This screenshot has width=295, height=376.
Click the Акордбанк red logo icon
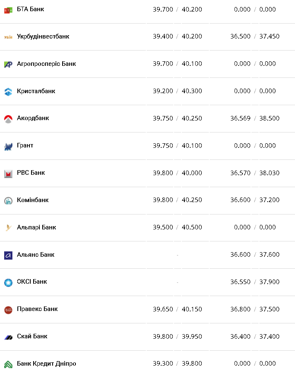(8, 119)
